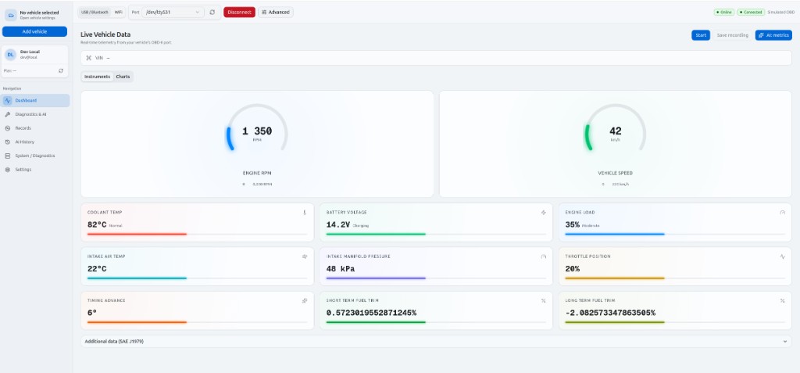Click the waveform icon on the Throttle Position card
Viewport: 800px width, 373px height.
(x=782, y=256)
